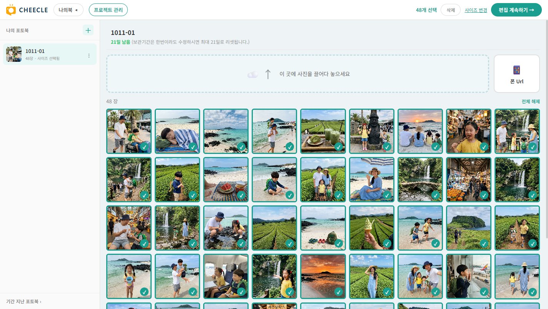
Task: Click the cloud upload icon in drop zone
Action: coord(252,74)
